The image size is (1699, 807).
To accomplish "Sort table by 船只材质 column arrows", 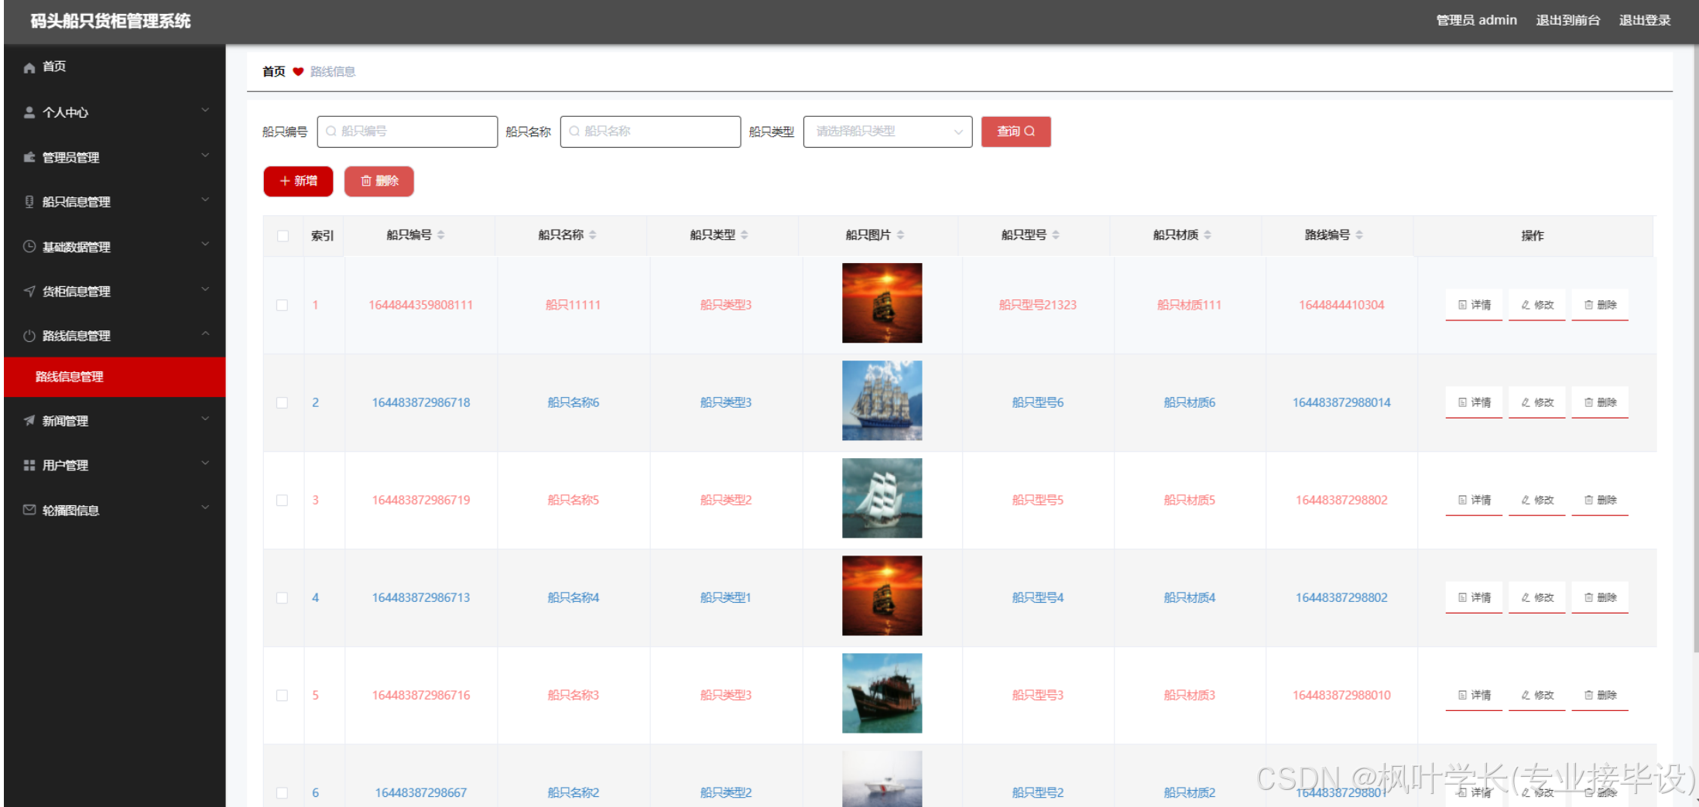I will 1207,235.
